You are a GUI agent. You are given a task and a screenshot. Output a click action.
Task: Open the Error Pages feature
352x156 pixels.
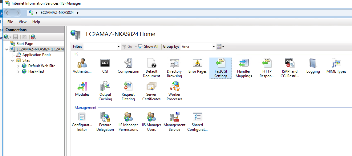(x=197, y=66)
